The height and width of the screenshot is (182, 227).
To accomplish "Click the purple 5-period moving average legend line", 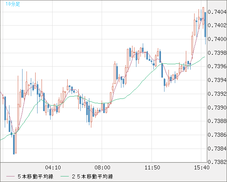I will point(10,176).
